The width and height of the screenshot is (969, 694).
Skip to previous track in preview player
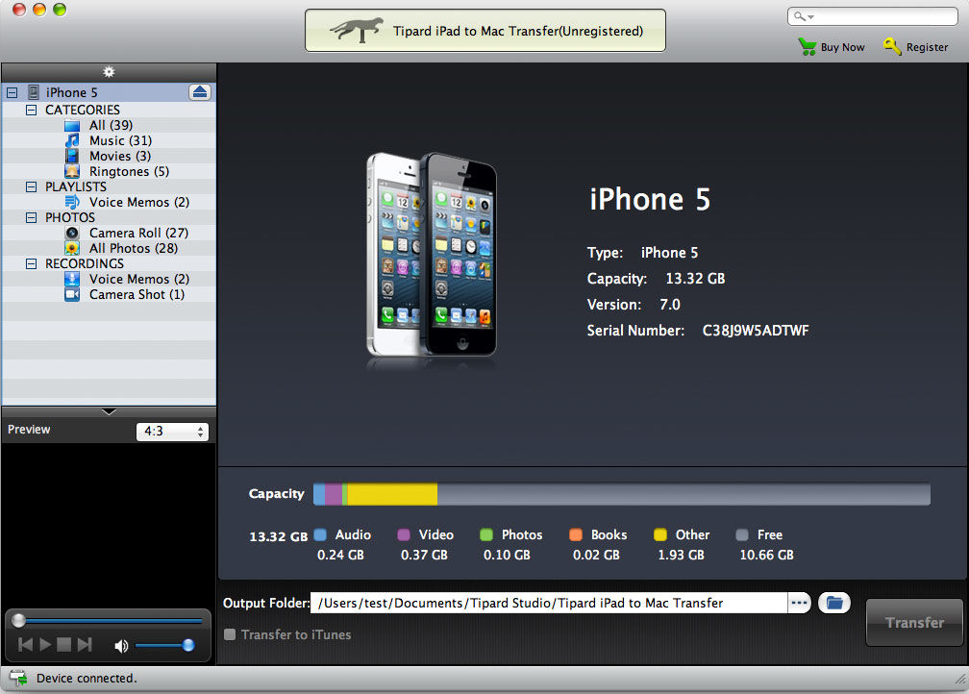25,645
